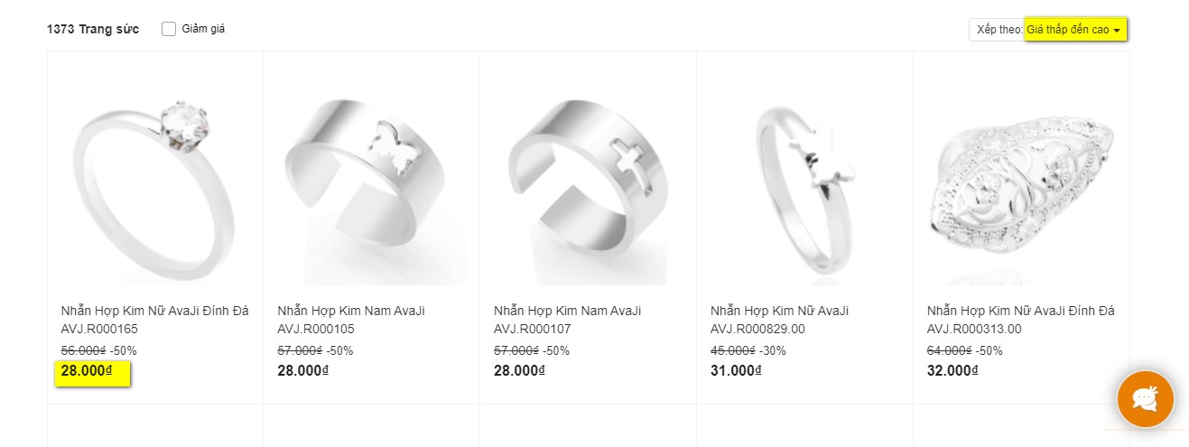Click the 32.000đ sale price
Image resolution: width=1189 pixels, height=447 pixels.
pyautogui.click(x=952, y=371)
